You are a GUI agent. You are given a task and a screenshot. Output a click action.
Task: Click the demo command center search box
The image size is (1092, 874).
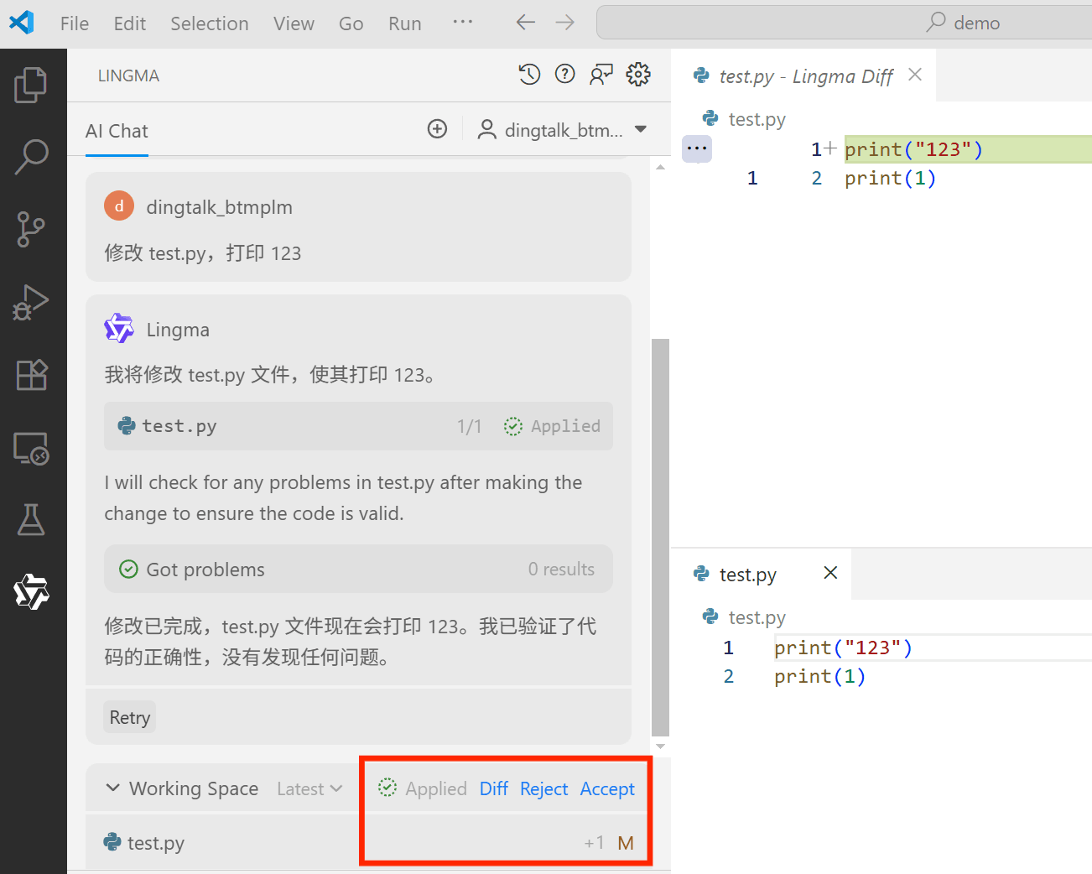pyautogui.click(x=844, y=23)
